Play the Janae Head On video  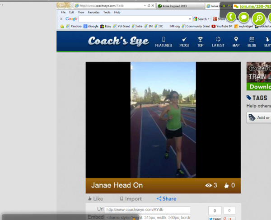click(163, 120)
